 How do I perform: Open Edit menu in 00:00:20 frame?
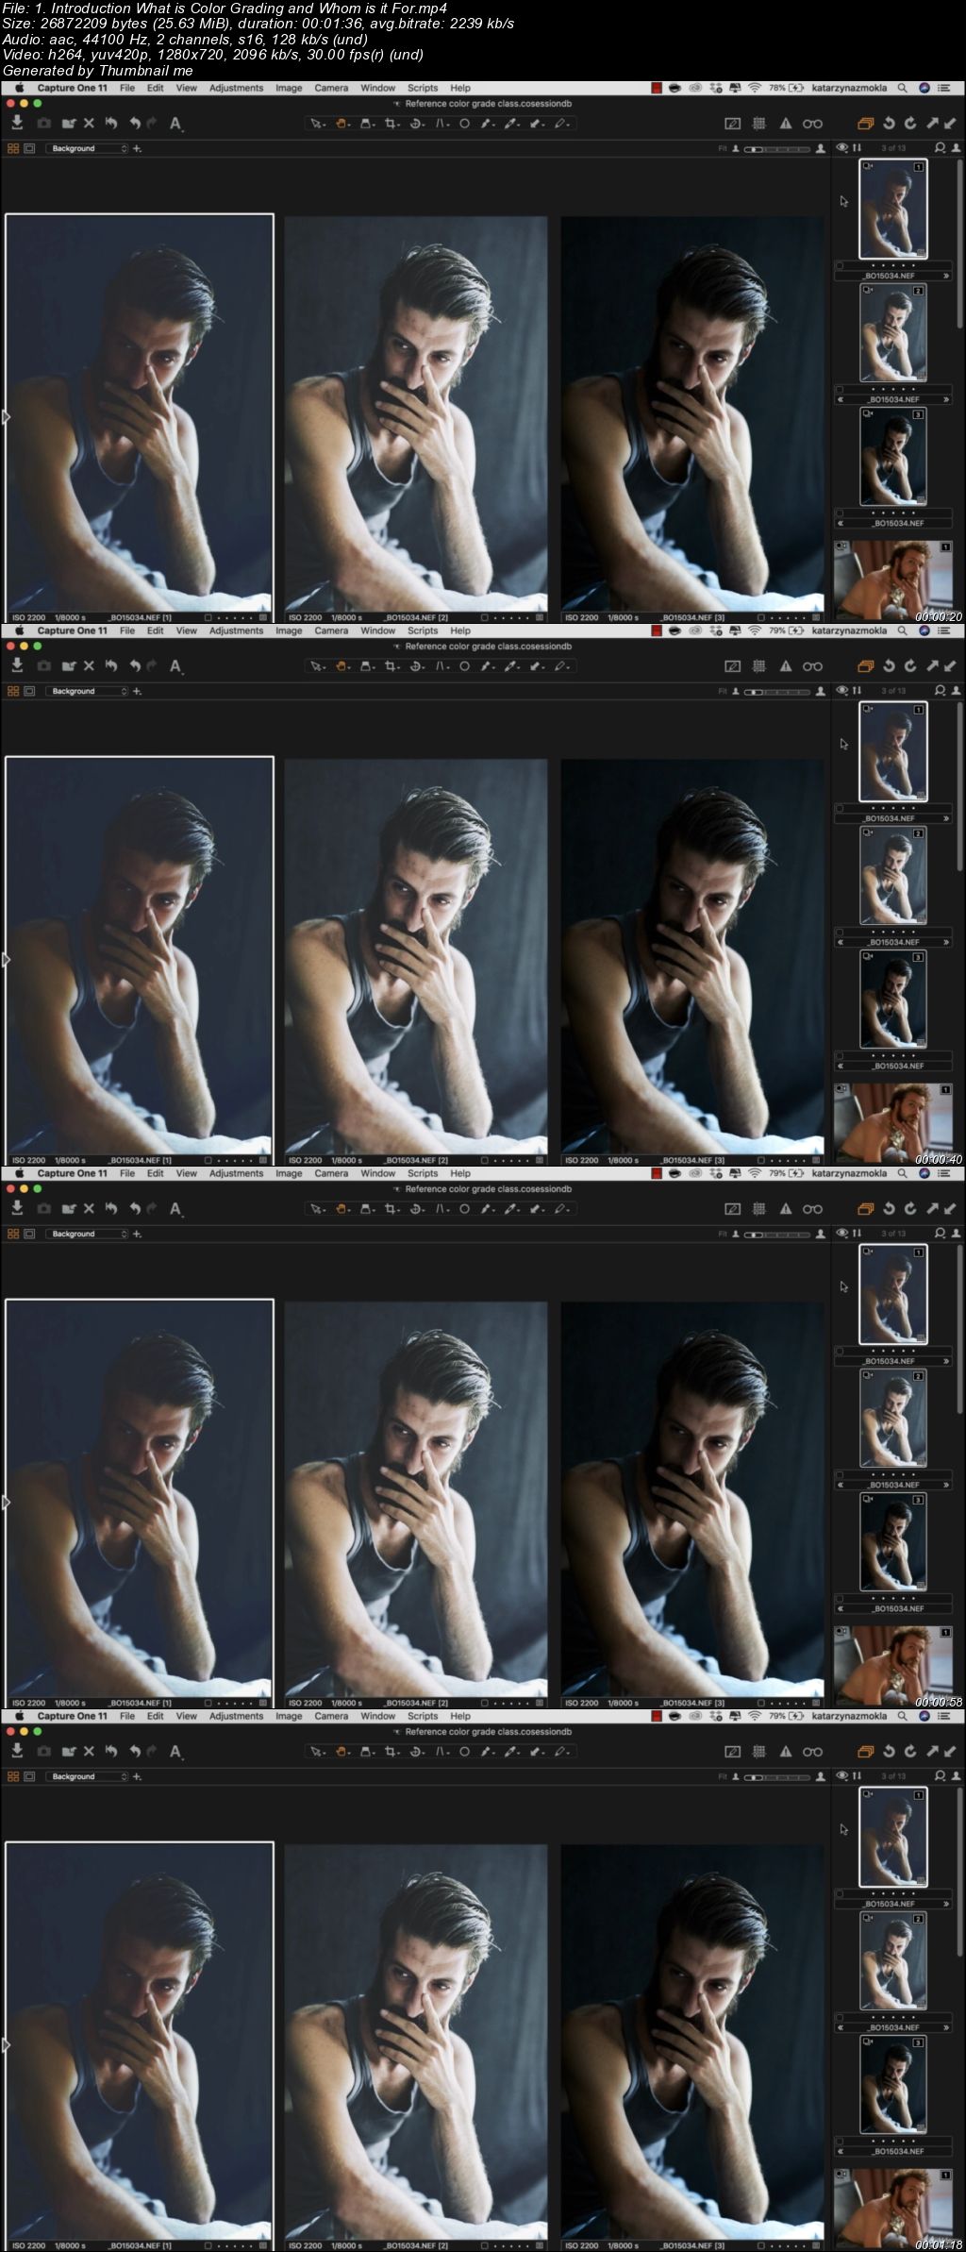[x=156, y=88]
